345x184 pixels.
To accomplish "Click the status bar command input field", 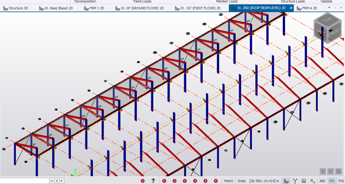I will 25,181.
